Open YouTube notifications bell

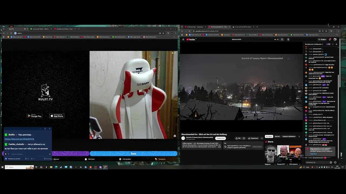click(x=330, y=39)
